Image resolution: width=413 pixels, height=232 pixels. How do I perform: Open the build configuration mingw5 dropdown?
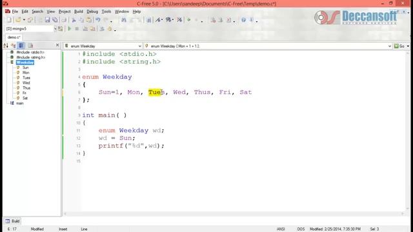(55, 28)
